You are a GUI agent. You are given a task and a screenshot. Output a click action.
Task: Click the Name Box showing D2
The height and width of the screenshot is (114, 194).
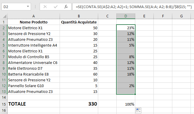point(16,7)
